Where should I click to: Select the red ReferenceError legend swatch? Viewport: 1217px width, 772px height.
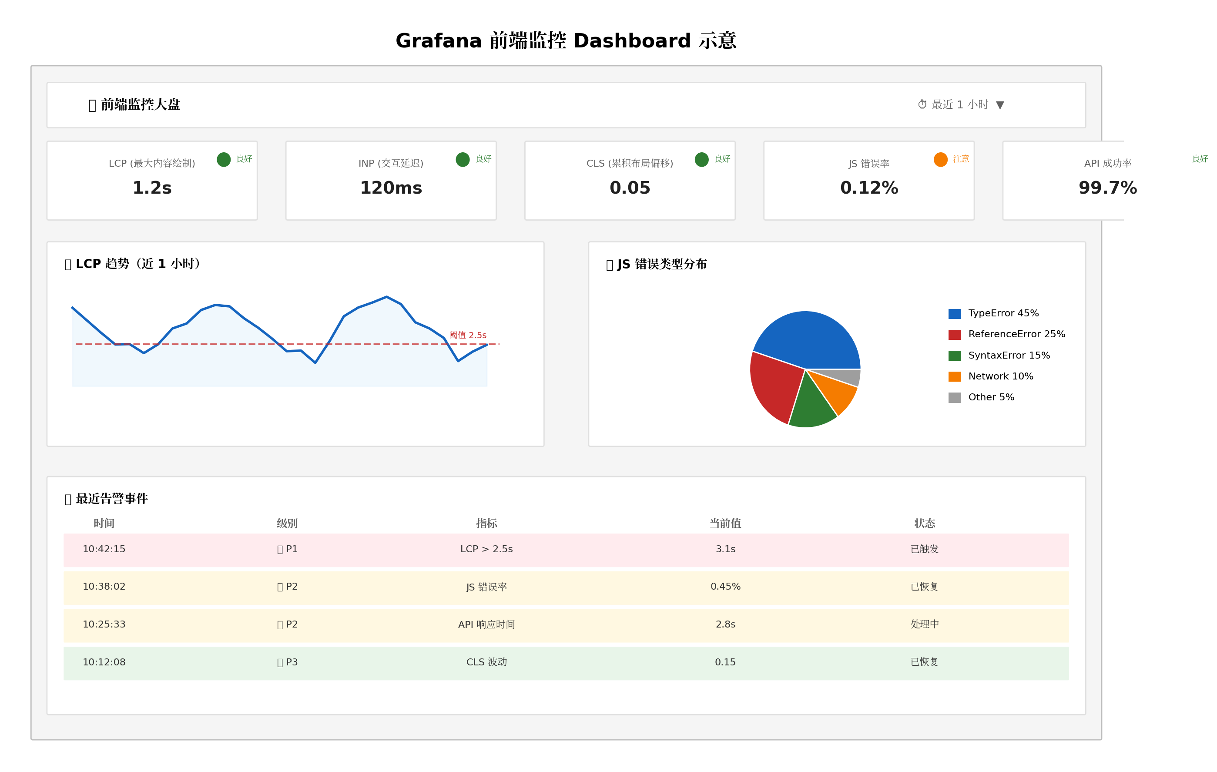[x=955, y=335]
